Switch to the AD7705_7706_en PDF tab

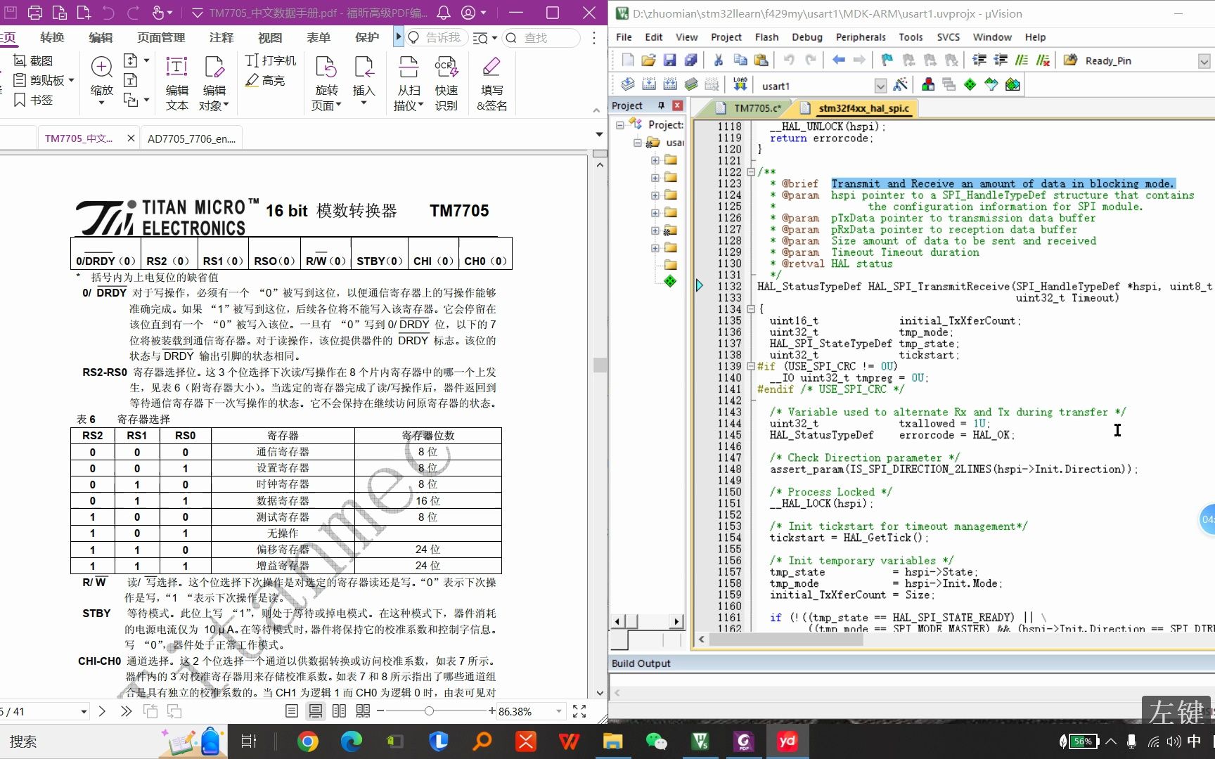click(x=191, y=138)
